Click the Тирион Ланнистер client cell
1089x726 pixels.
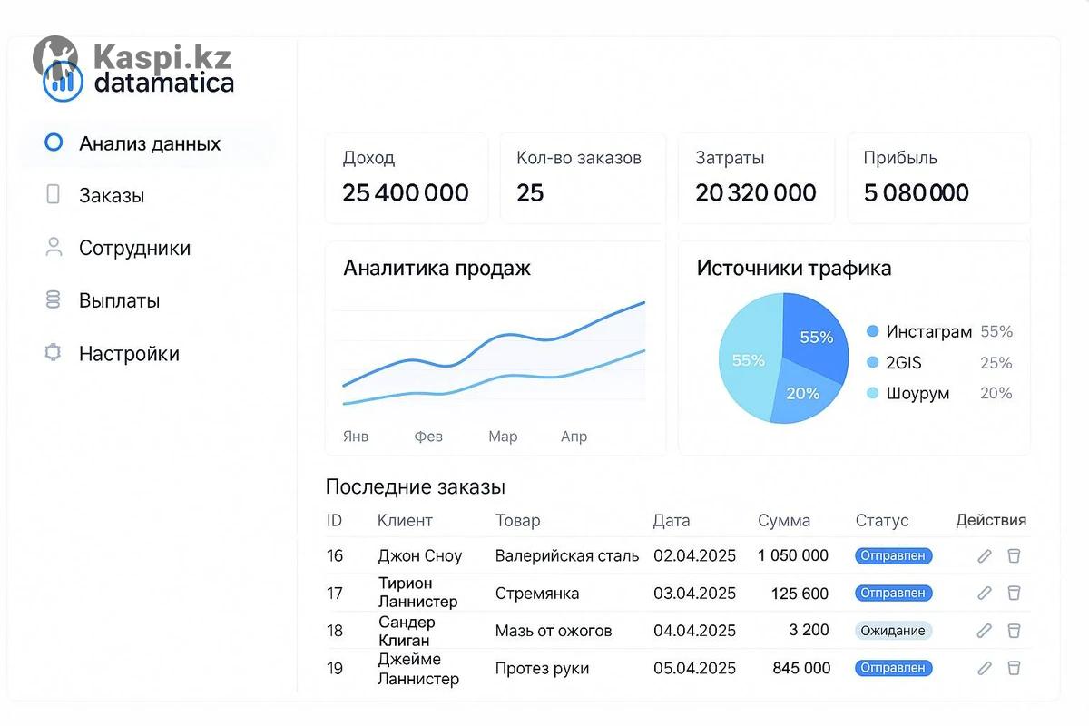click(417, 593)
